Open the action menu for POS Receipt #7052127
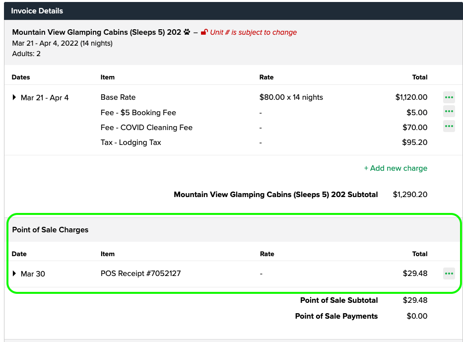 click(x=449, y=274)
